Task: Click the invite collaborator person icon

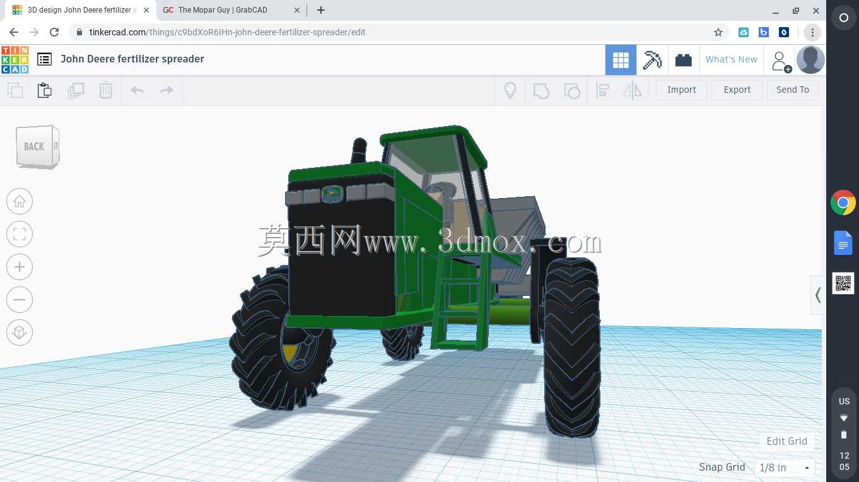Action: pos(780,61)
